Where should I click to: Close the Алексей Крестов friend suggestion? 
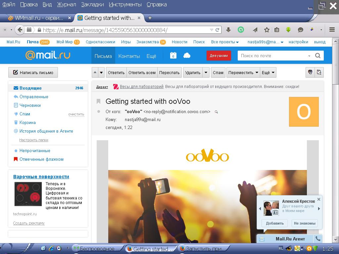(x=319, y=199)
